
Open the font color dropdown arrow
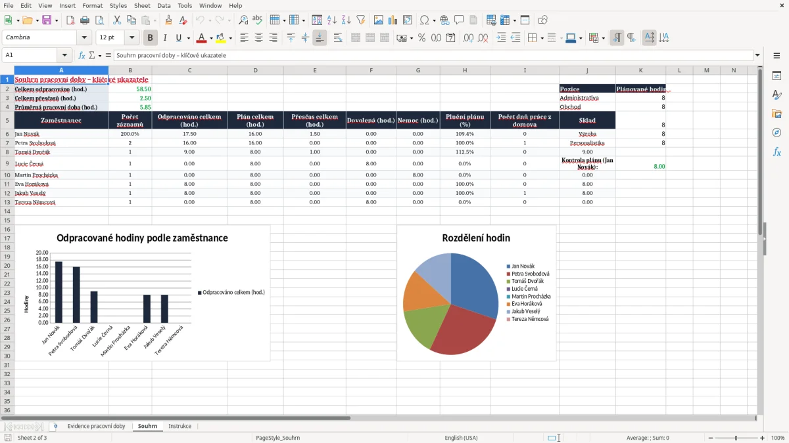point(210,38)
